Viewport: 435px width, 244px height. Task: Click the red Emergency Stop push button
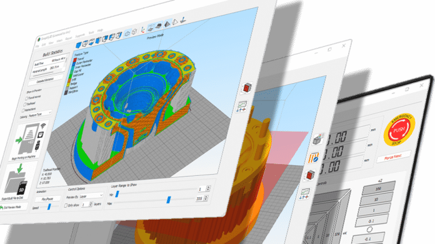point(399,130)
